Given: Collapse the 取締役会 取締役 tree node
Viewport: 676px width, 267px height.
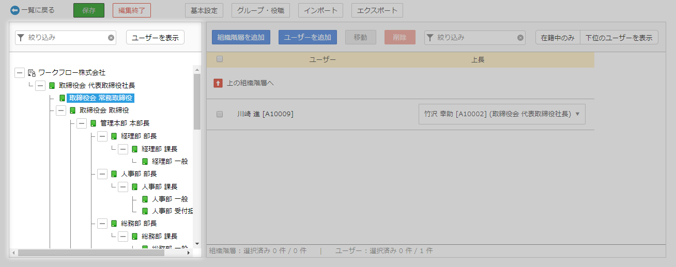Looking at the screenshot, I should [61, 111].
